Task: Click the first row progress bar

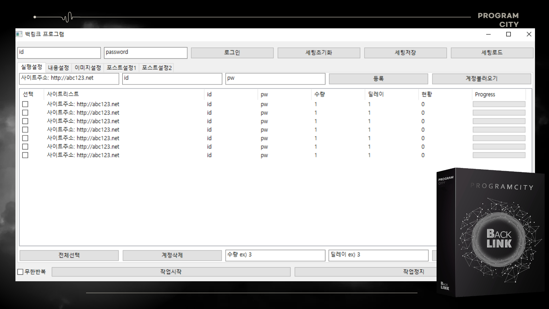Action: click(x=499, y=104)
